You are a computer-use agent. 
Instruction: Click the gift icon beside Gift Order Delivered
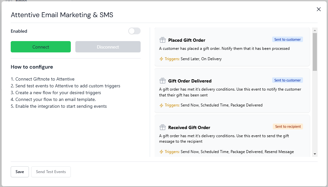(162, 81)
